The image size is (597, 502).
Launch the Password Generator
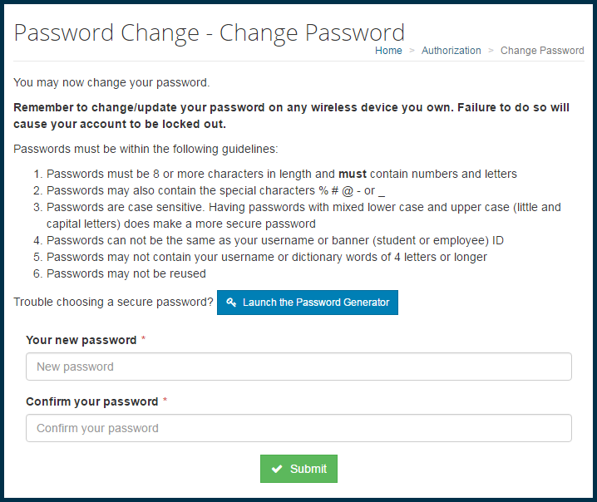[308, 303]
